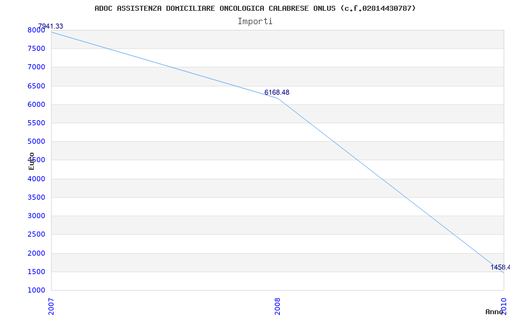Click the 2500 y-axis tick label
510x318 pixels.
[x=36, y=234]
